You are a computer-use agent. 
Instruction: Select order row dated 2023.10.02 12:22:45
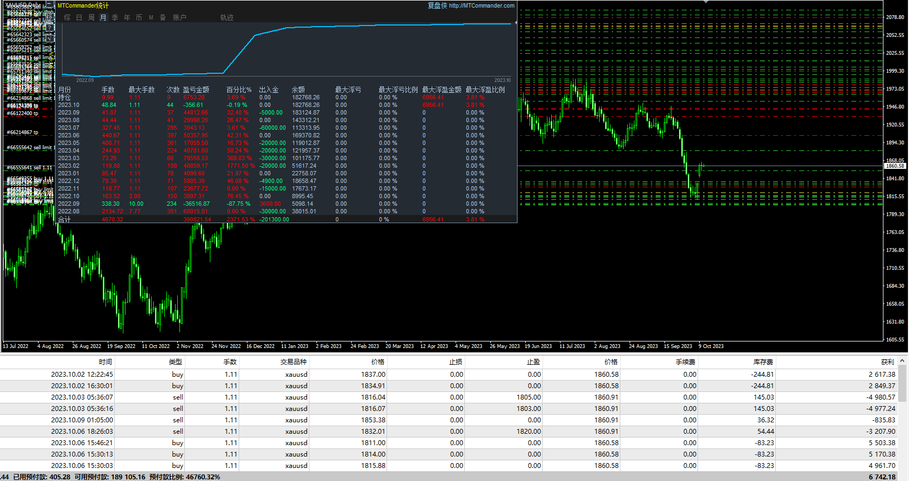[449, 374]
